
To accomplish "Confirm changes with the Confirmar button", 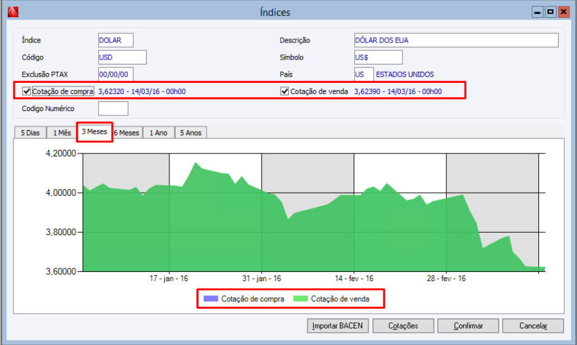I will 468,326.
